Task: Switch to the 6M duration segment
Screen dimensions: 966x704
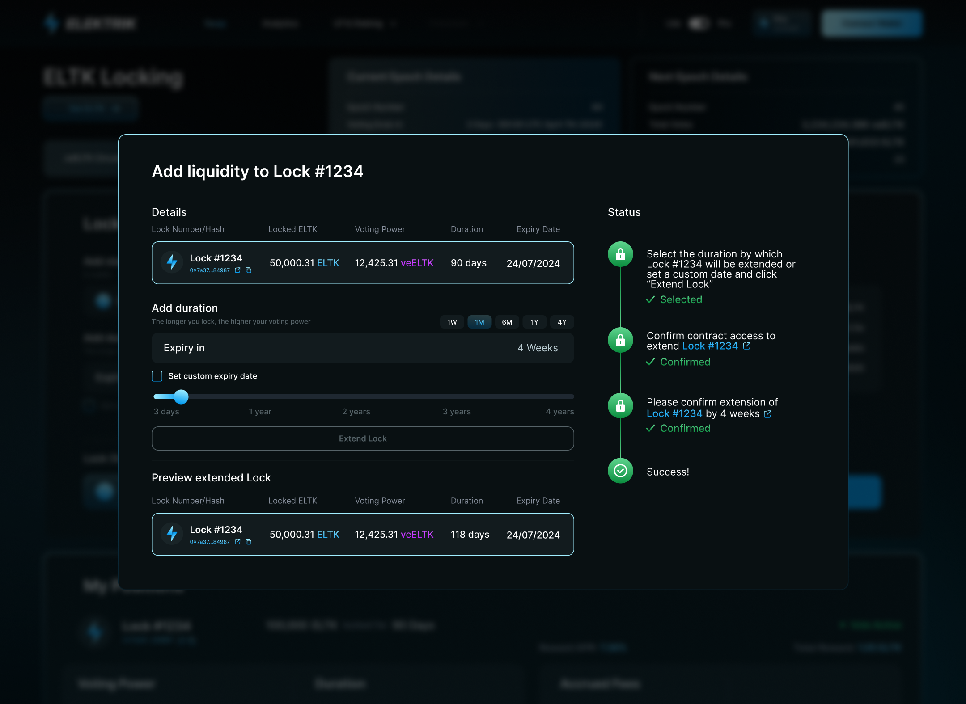Action: [x=507, y=322]
